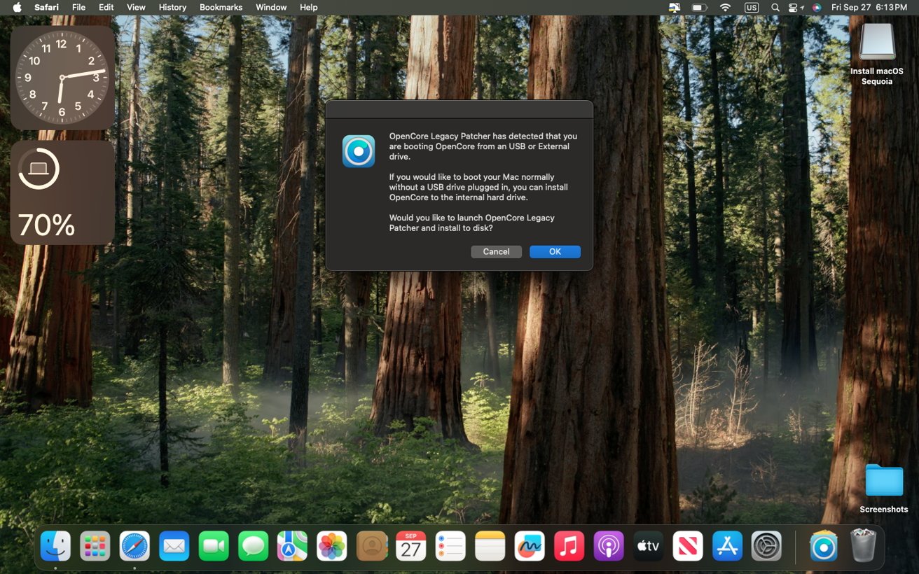Open the Window menu
This screenshot has width=919, height=574.
271,7
